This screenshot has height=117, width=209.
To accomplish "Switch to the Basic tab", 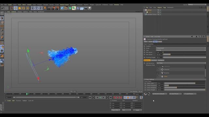I will pyautogui.click(x=146, y=42).
